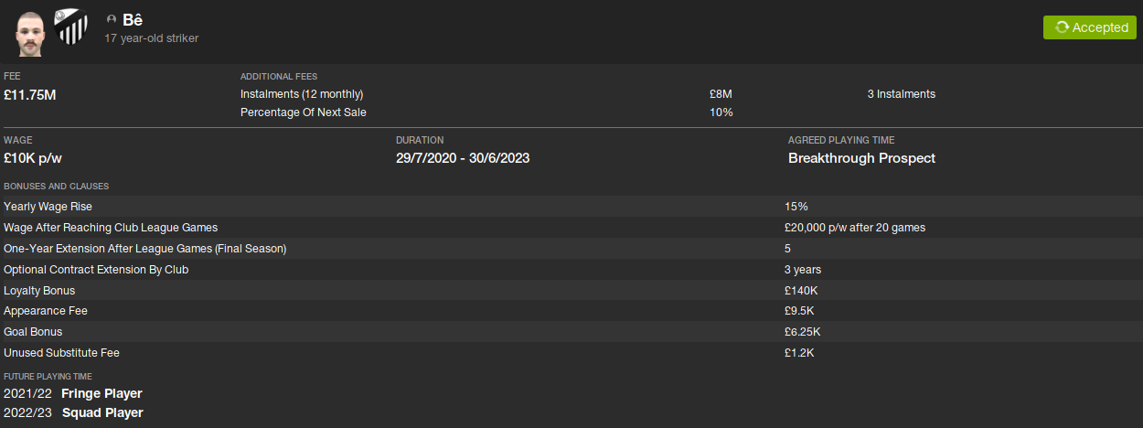The image size is (1143, 428).
Task: Click the Instalments (12 monthly) row
Action: (302, 94)
